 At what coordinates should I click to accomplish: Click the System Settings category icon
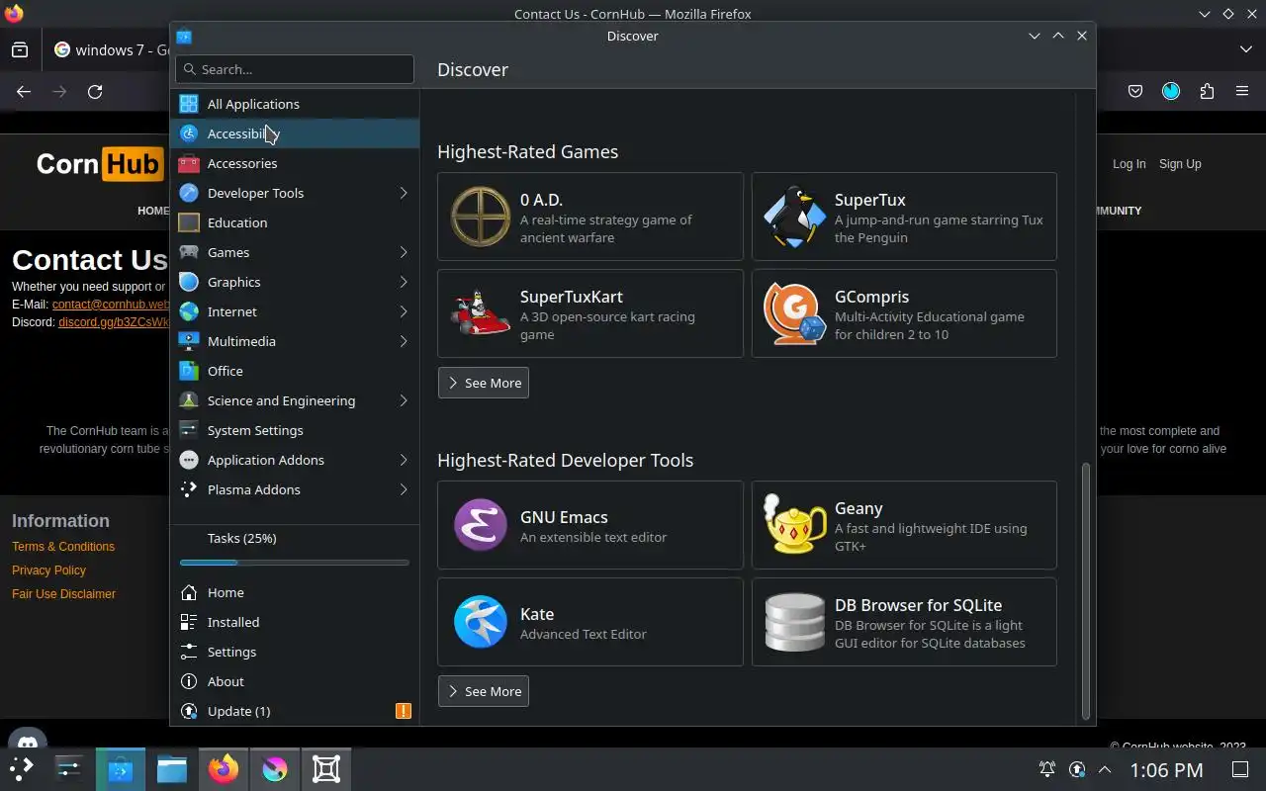(189, 430)
